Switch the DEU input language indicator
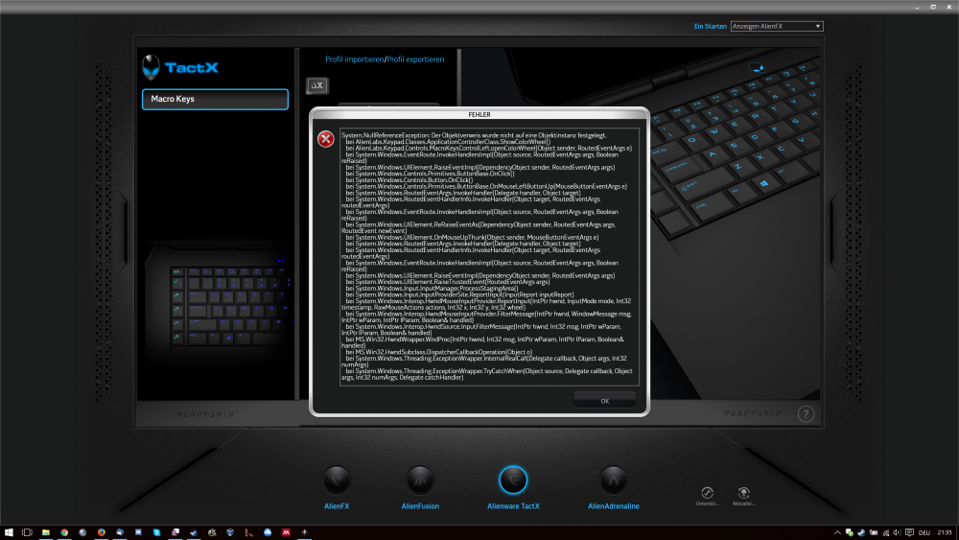The height and width of the screenshot is (540, 959). click(x=924, y=532)
